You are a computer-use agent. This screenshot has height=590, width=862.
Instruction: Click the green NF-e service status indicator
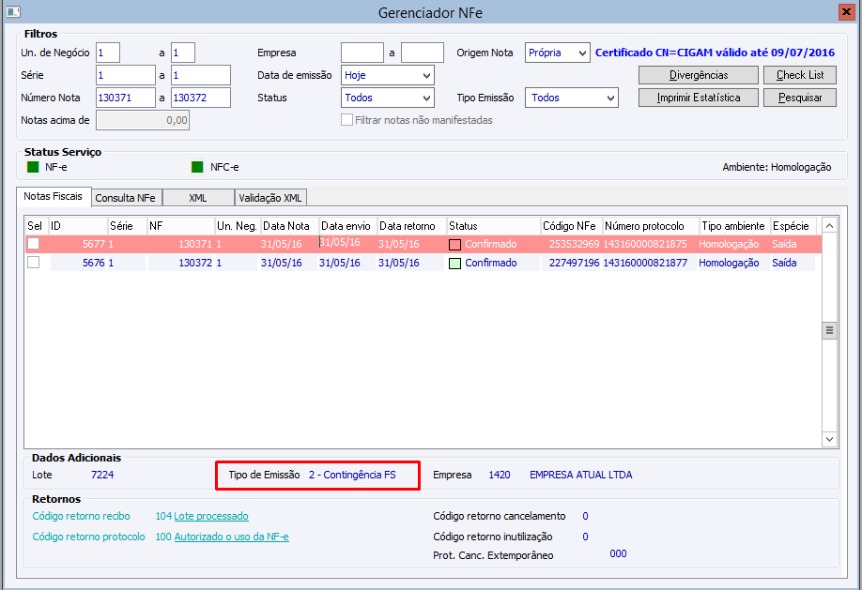coord(33,167)
